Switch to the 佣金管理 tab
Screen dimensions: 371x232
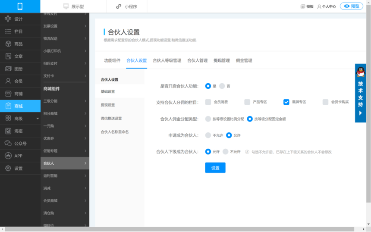click(x=244, y=60)
